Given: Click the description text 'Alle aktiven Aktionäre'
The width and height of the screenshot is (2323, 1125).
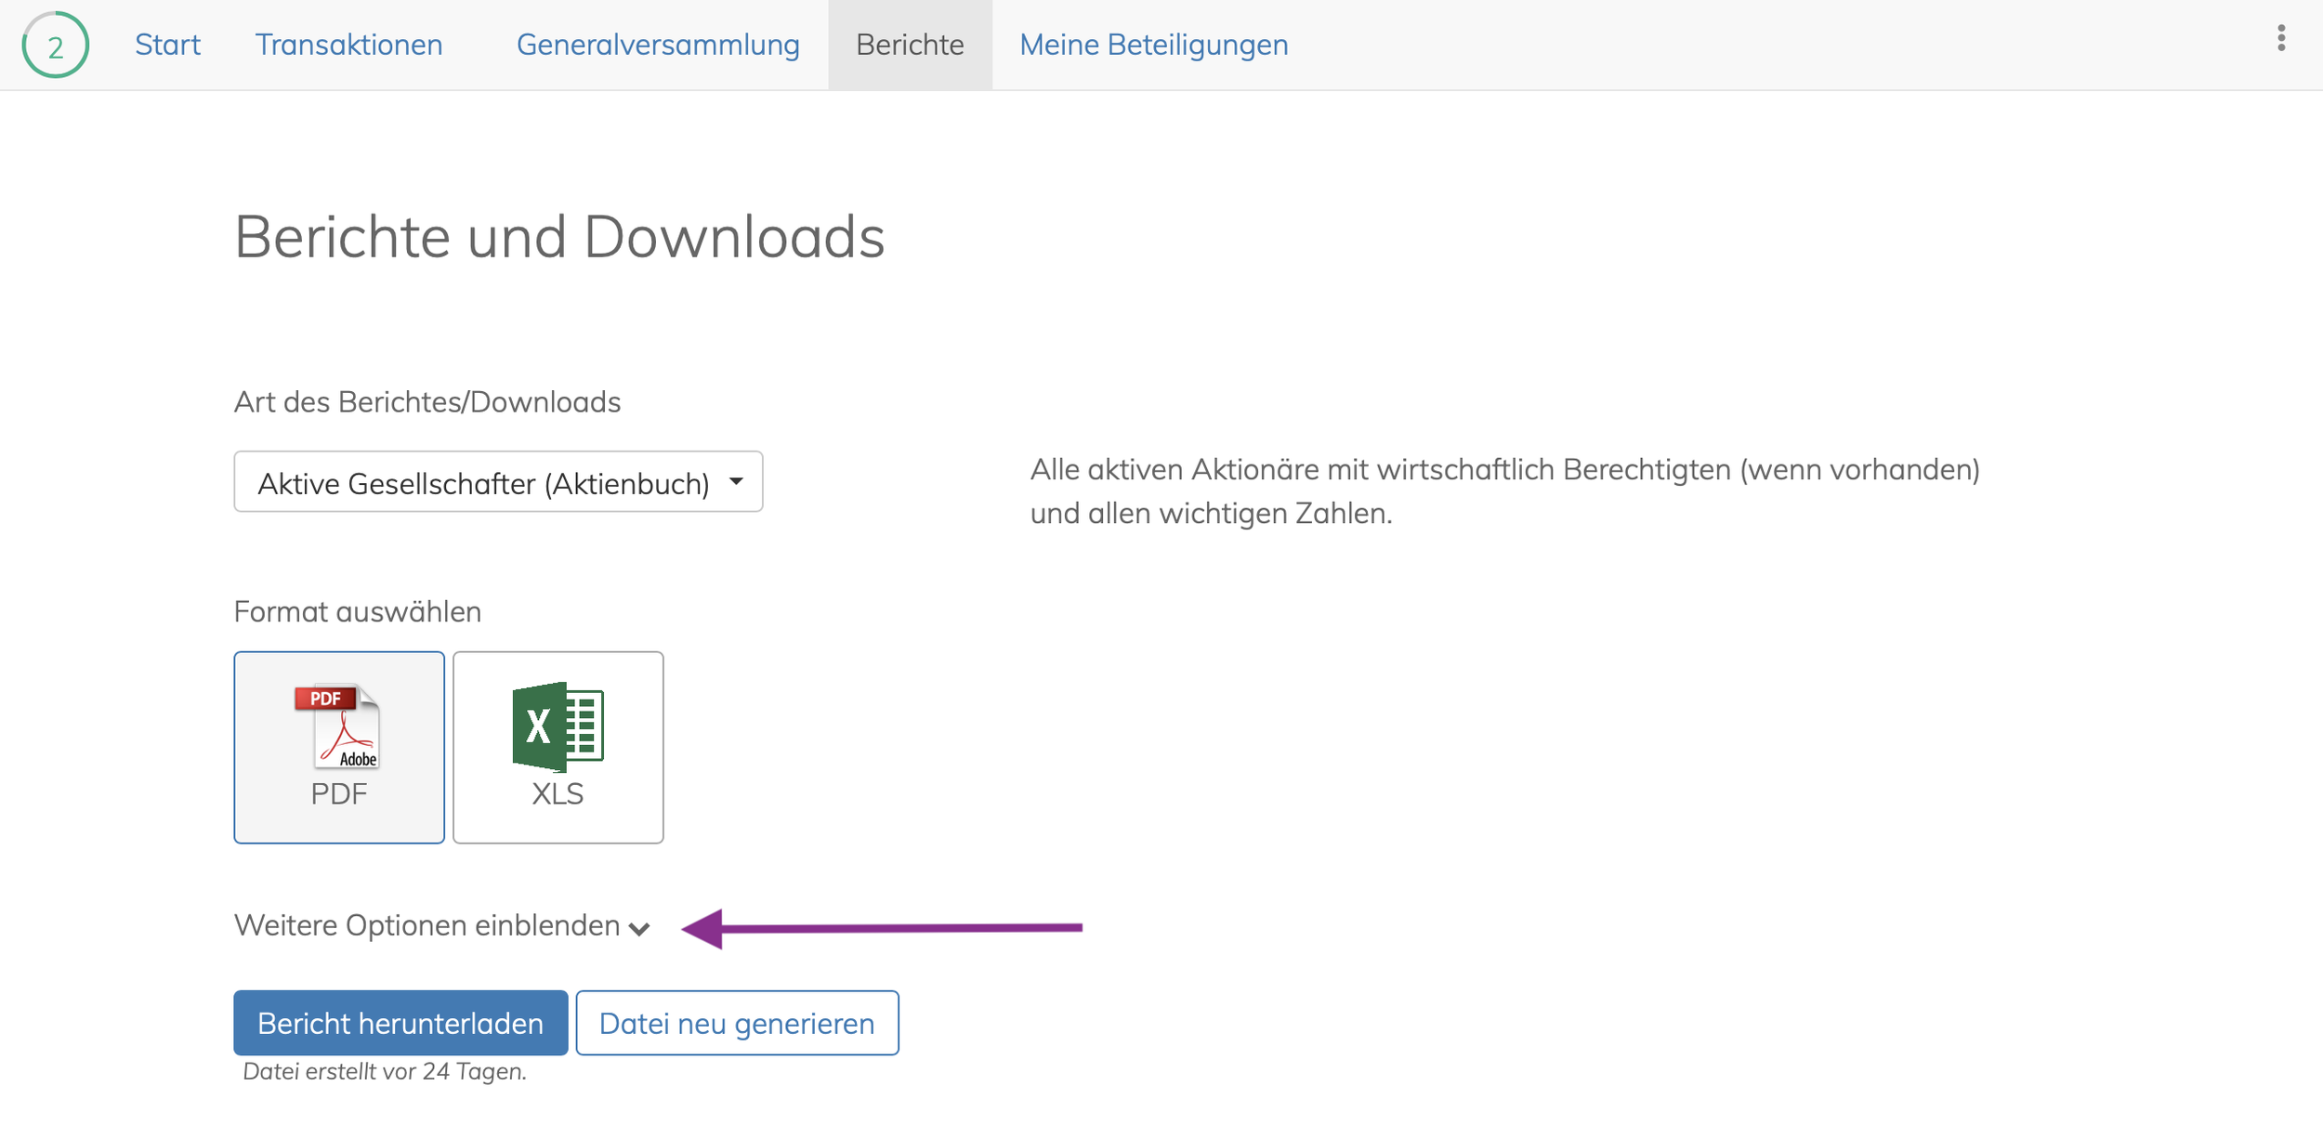Looking at the screenshot, I should coord(1505,491).
